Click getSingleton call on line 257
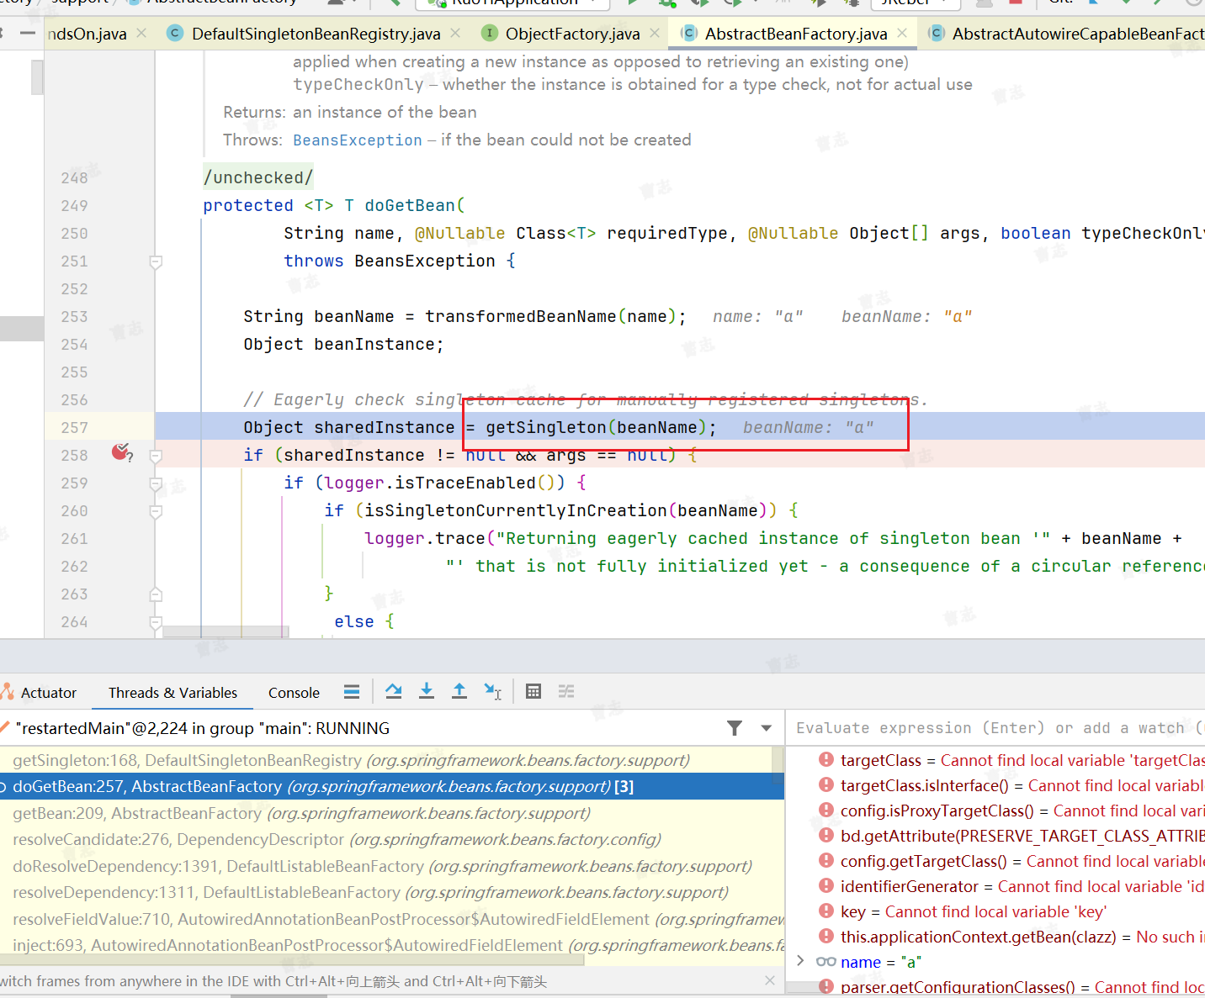The width and height of the screenshot is (1205, 998). pos(546,427)
